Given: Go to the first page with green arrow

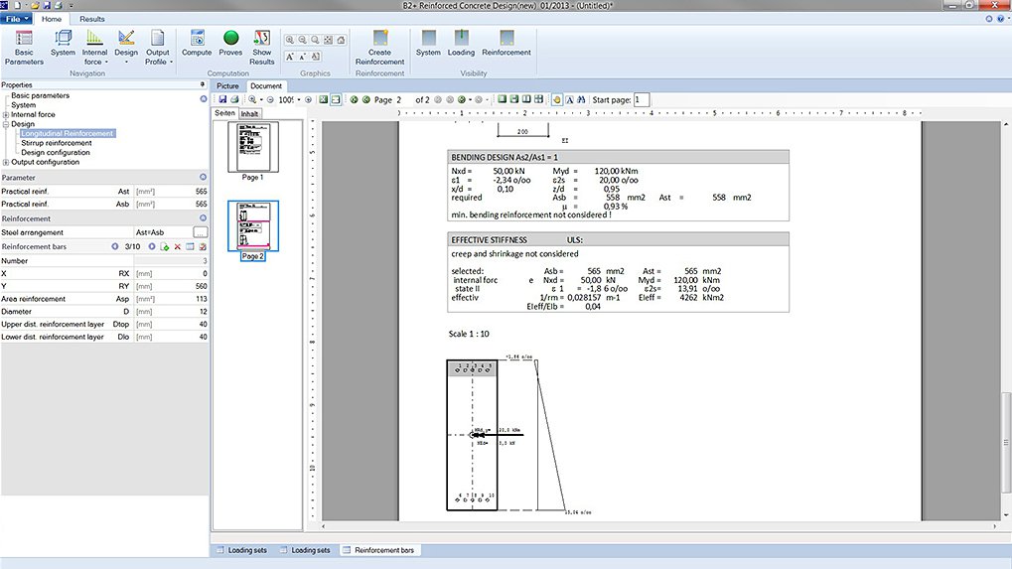Looking at the screenshot, I should pyautogui.click(x=354, y=100).
